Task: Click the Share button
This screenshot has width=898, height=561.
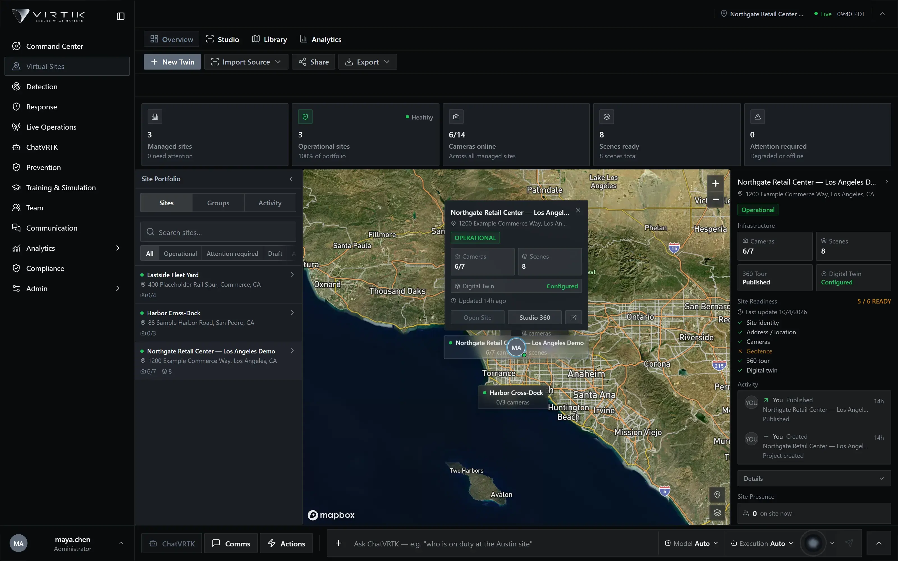Action: [313, 62]
